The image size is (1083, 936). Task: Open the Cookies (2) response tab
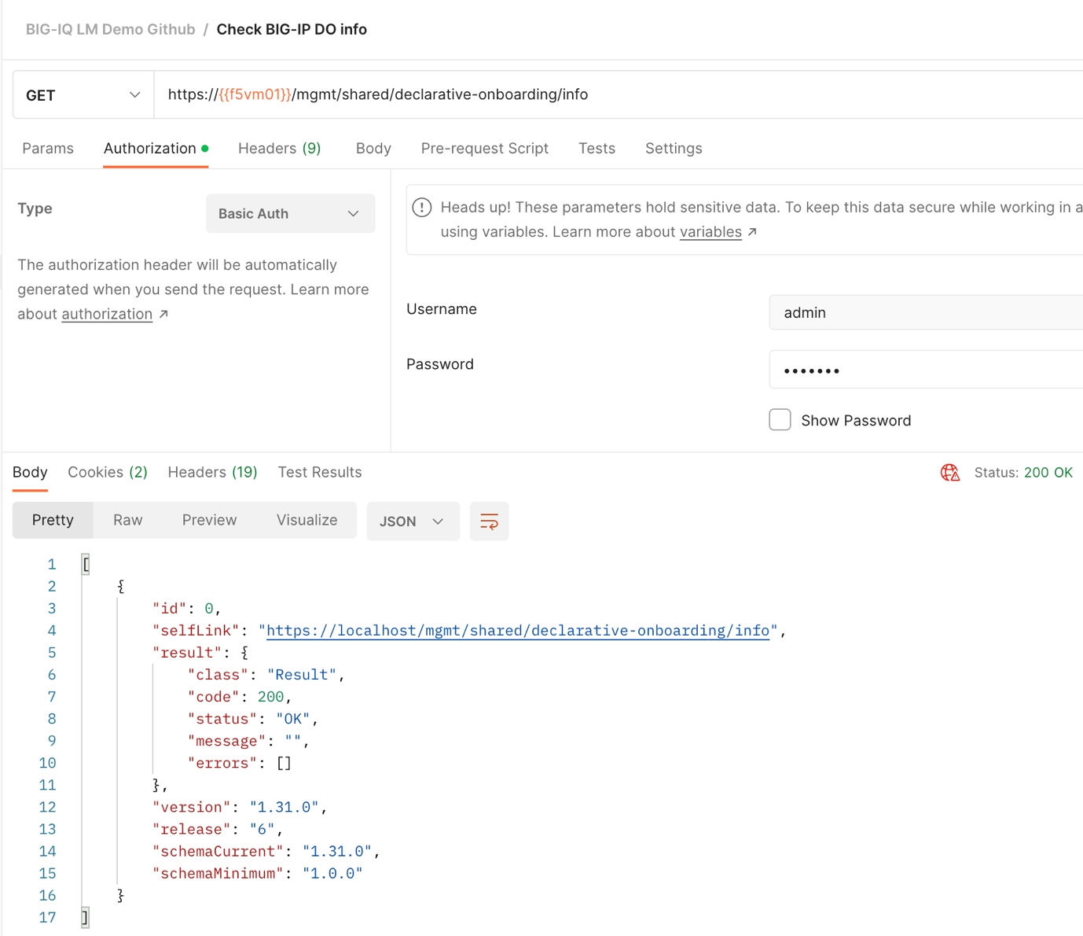[108, 473]
